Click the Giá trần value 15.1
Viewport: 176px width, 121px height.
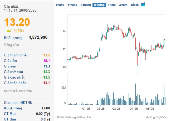pos(46,61)
